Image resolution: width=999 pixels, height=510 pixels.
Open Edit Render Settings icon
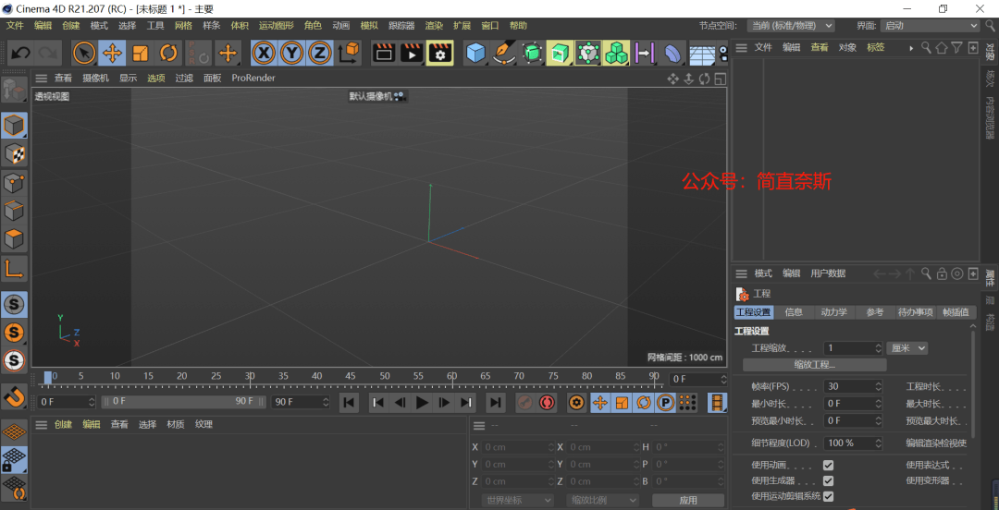[x=439, y=53]
